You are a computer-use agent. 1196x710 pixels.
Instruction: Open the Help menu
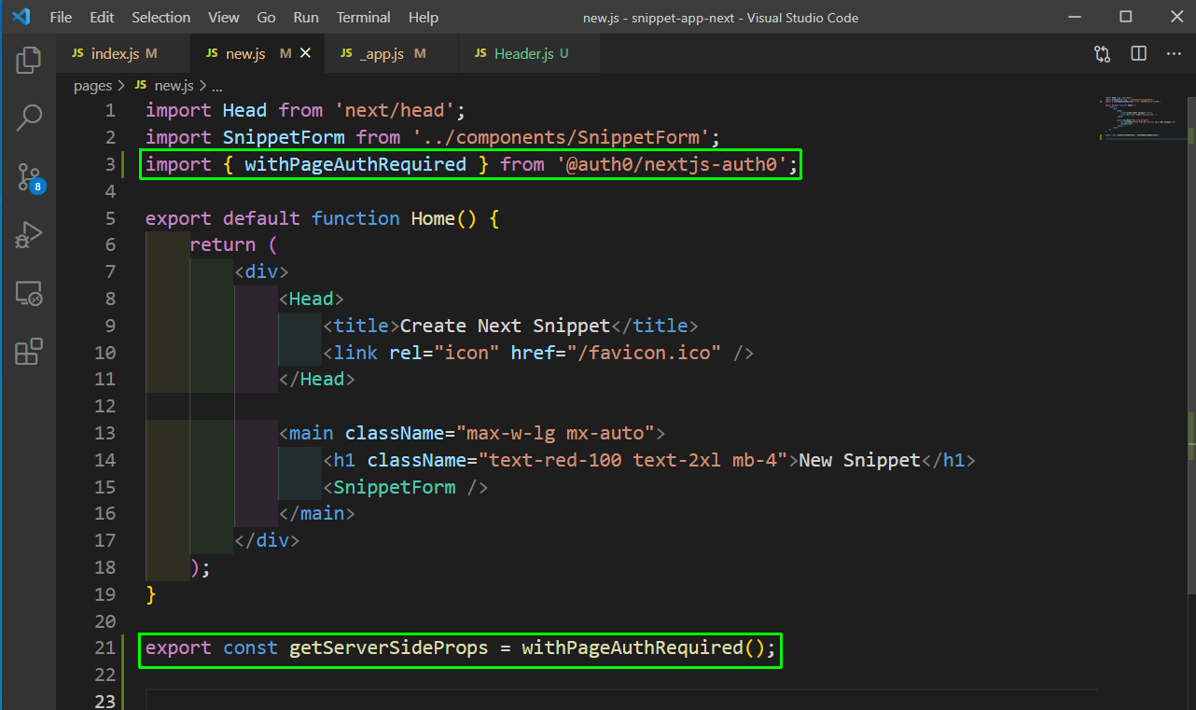point(424,18)
